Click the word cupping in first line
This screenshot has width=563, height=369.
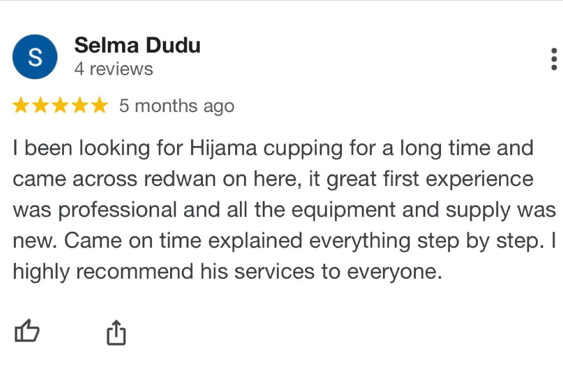[x=303, y=149]
